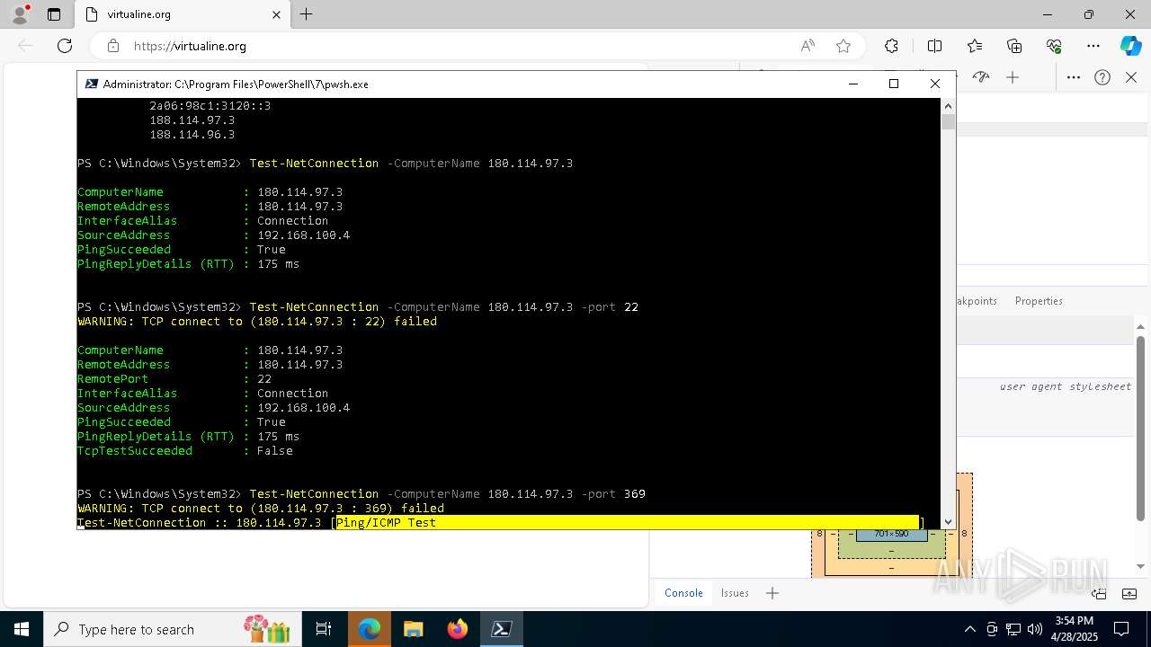This screenshot has width=1151, height=647.
Task: Open Edge tab actions menu icon
Action: (54, 14)
